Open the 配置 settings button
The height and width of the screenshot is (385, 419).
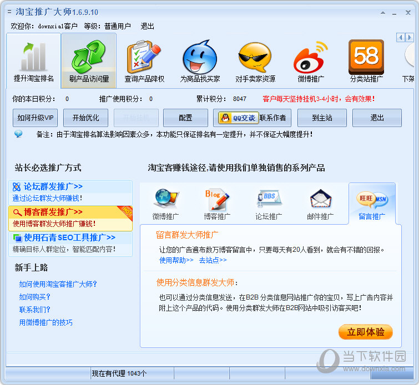(185, 118)
